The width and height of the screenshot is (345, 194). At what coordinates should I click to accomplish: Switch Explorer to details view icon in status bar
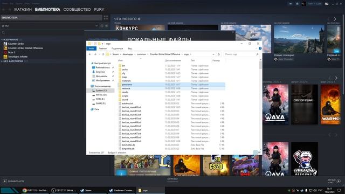point(255,152)
